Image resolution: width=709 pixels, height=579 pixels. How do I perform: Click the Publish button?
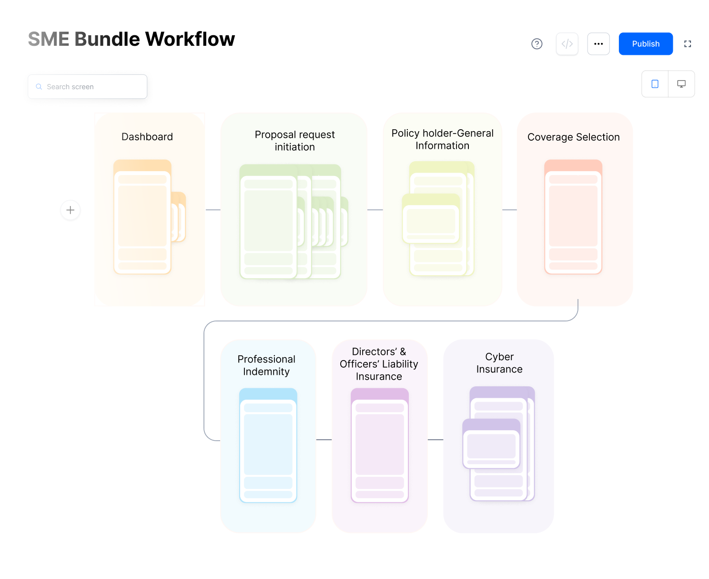[646, 44]
